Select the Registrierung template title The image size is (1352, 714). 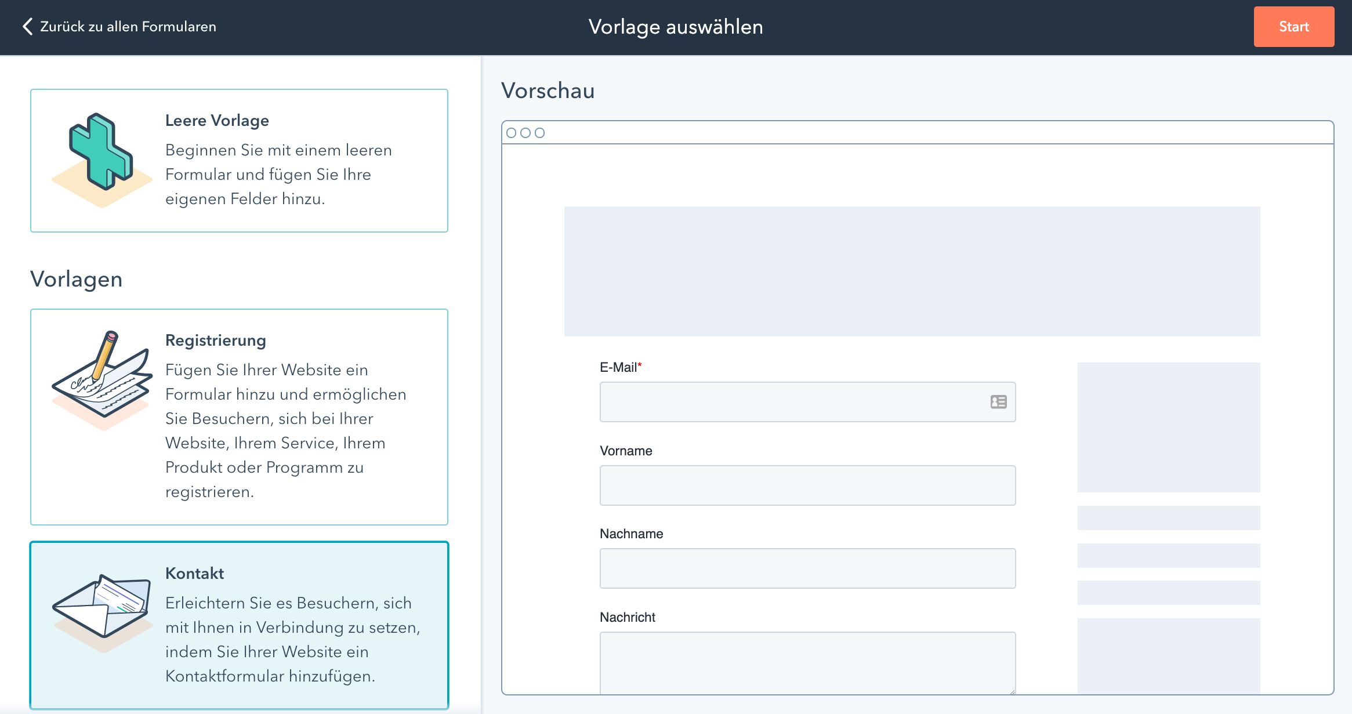point(216,340)
